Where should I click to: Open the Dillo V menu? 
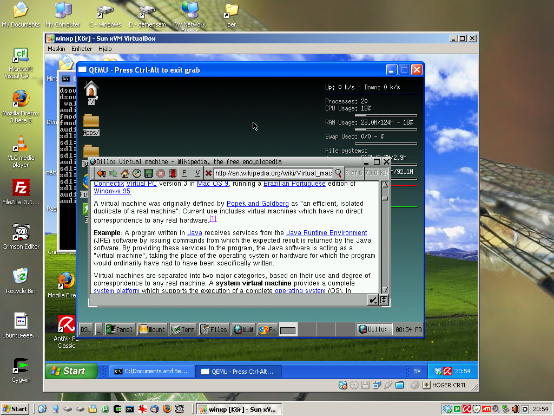coord(197,173)
